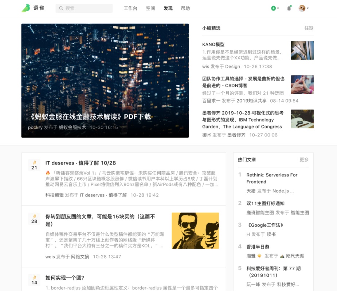Viewport: 337px width, 291px height.
Task: Click the yellow gunman article thumbnail
Action: 195,231
